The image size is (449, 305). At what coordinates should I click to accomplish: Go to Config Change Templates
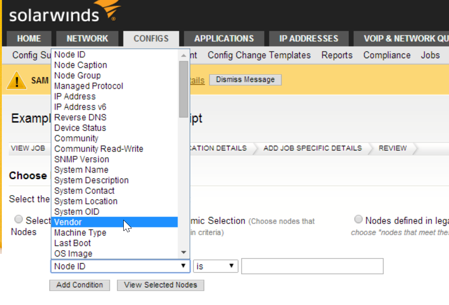pyautogui.click(x=259, y=55)
